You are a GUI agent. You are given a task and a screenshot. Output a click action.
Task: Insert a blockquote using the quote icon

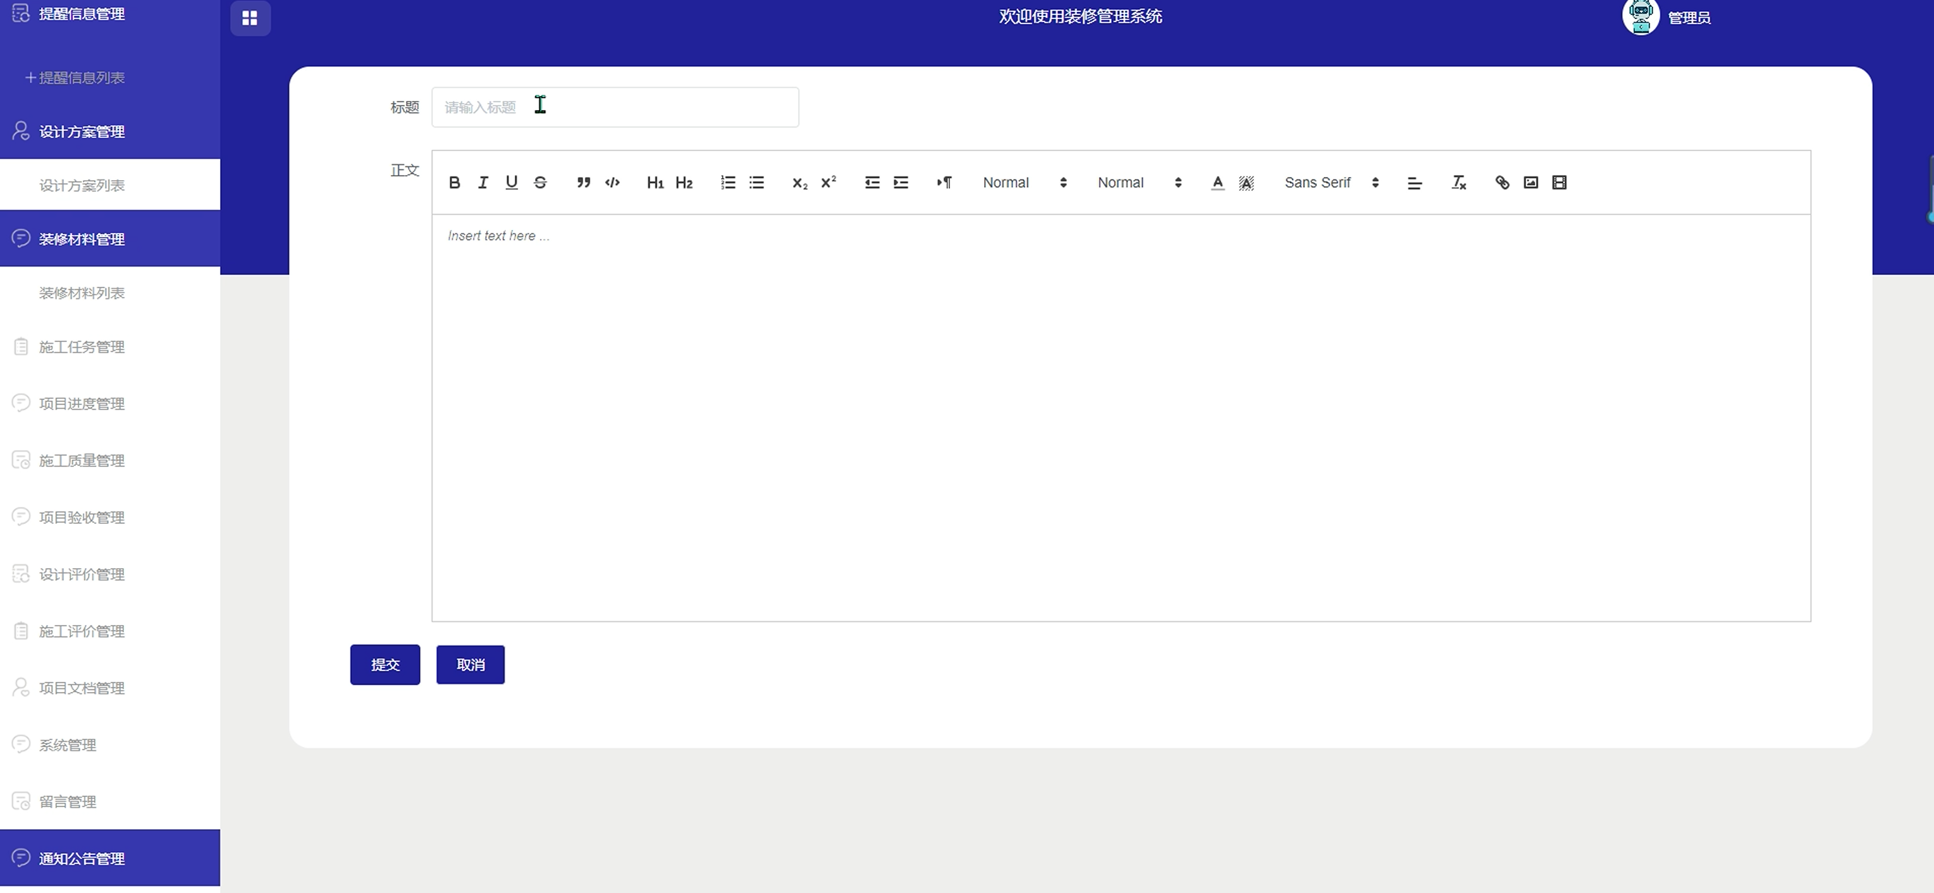pos(583,183)
